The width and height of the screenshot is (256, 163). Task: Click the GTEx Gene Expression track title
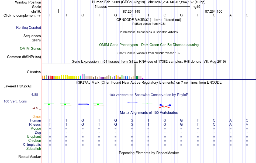coord(149,61)
